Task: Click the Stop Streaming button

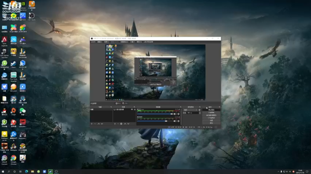Action: [x=211, y=110]
